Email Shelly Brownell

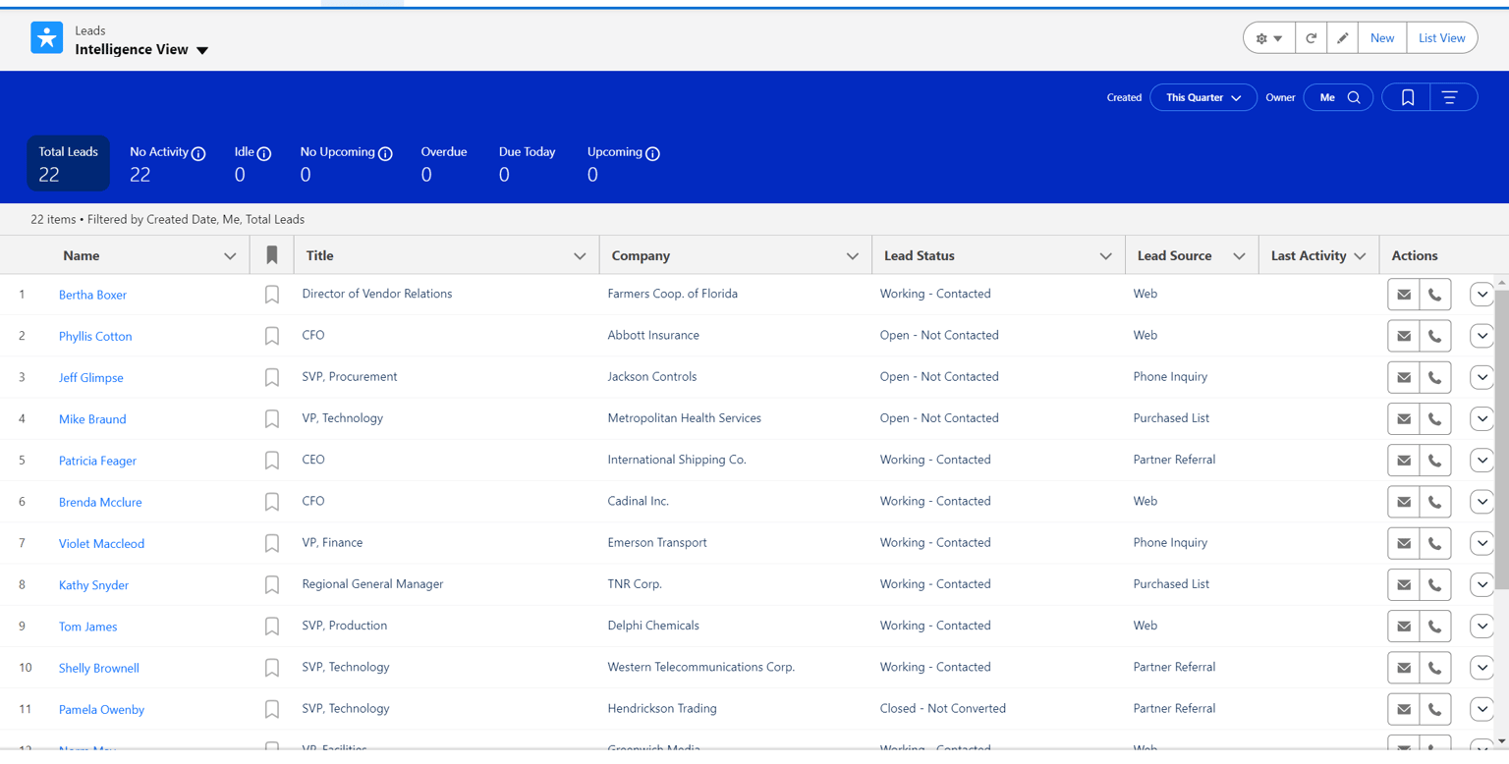(x=1404, y=668)
